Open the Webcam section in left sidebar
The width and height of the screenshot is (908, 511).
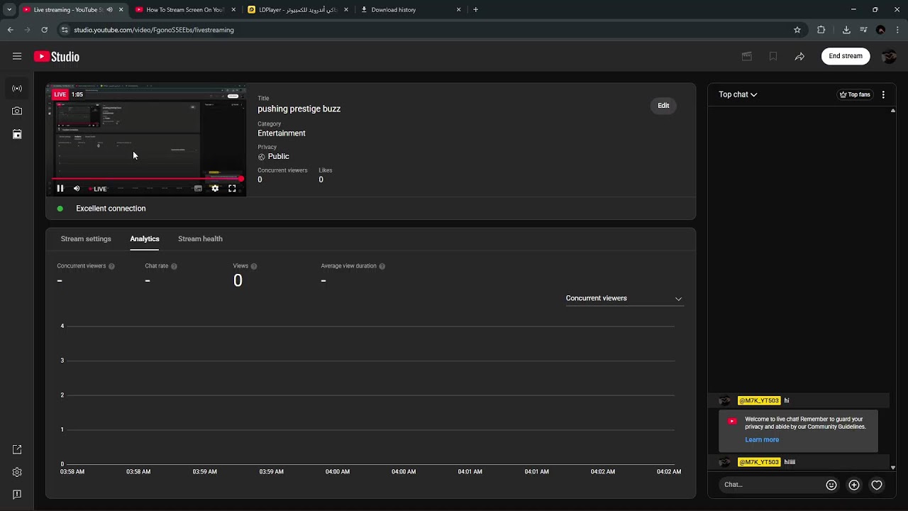pyautogui.click(x=17, y=111)
